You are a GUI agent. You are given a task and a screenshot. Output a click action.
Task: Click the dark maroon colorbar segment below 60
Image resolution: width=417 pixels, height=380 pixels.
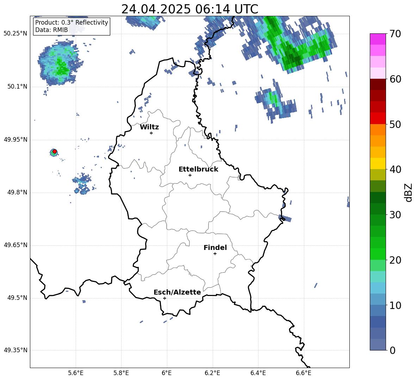(378, 85)
